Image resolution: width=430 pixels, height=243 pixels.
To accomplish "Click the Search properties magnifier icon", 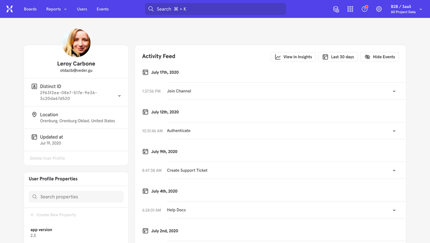I will (x=34, y=197).
